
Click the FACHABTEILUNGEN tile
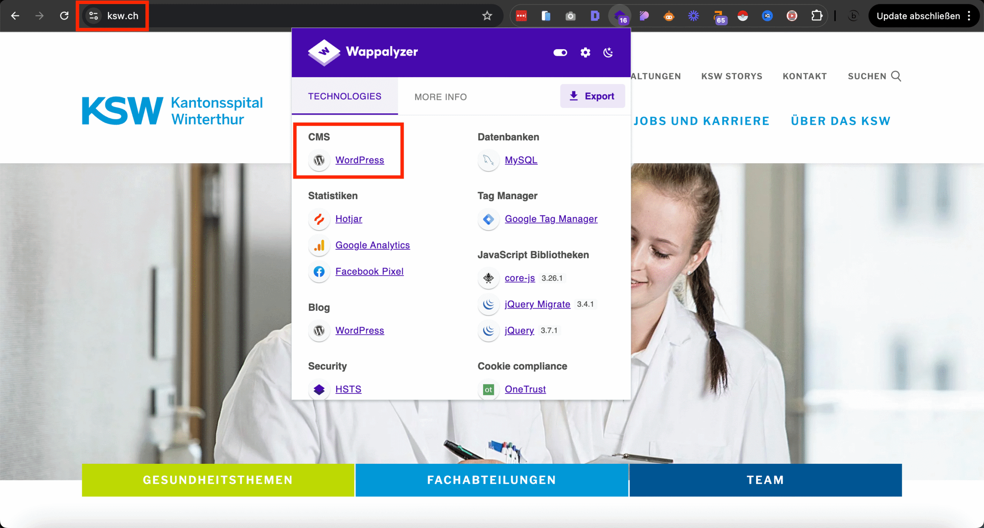coord(492,480)
